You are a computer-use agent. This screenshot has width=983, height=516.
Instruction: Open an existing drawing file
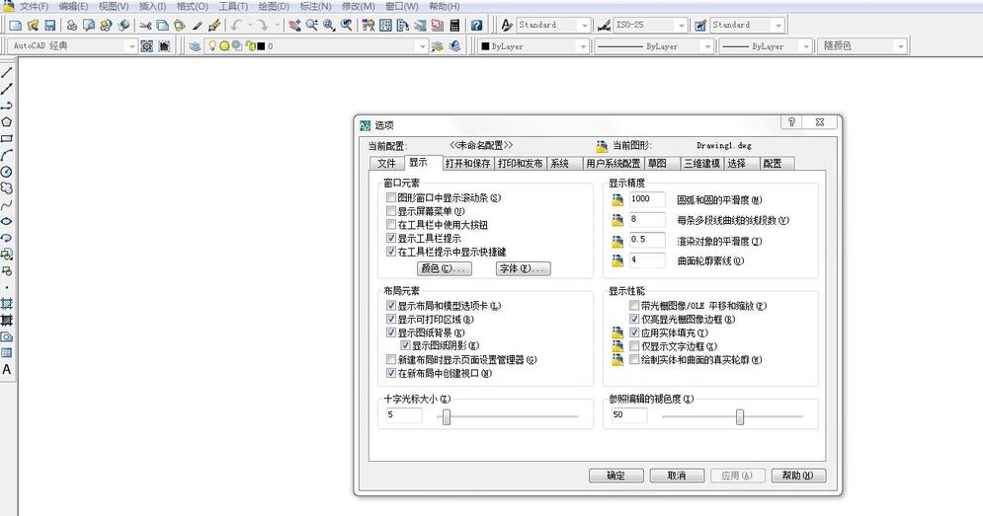tap(33, 25)
